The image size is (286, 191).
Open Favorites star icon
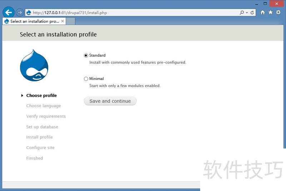coord(270,12)
